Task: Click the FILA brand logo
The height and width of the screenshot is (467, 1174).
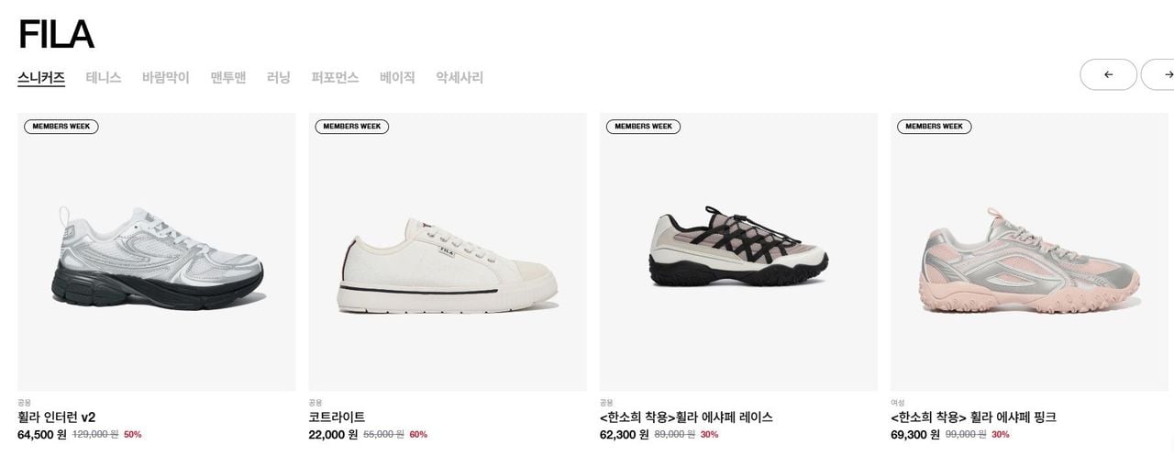Action: pyautogui.click(x=56, y=35)
